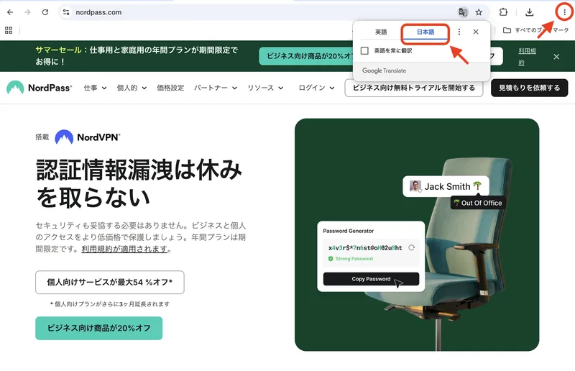575x371 pixels.
Task: Click the NordVPN logo
Action: point(88,137)
